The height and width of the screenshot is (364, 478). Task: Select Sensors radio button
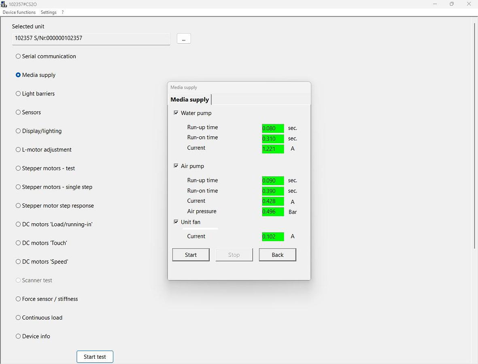pyautogui.click(x=18, y=112)
